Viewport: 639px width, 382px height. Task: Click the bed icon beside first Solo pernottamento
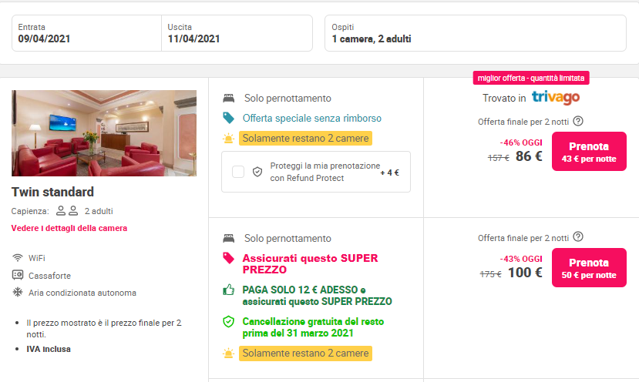pyautogui.click(x=228, y=99)
